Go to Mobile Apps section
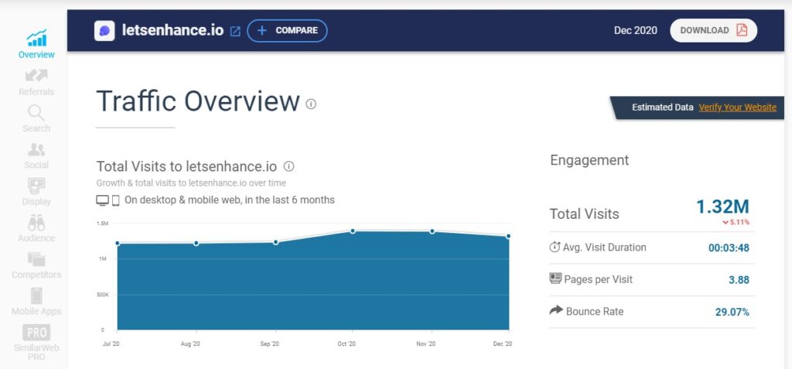The width and height of the screenshot is (792, 369). coord(36,302)
